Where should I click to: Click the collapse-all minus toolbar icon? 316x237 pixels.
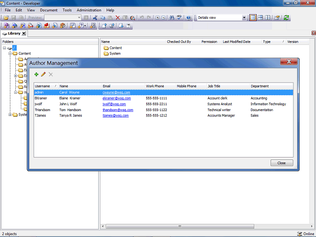163,18
